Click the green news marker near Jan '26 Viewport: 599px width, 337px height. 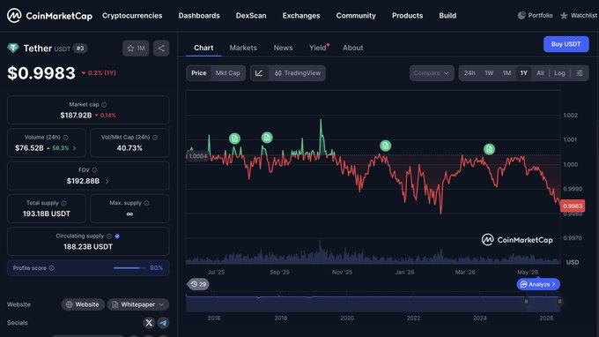(386, 146)
